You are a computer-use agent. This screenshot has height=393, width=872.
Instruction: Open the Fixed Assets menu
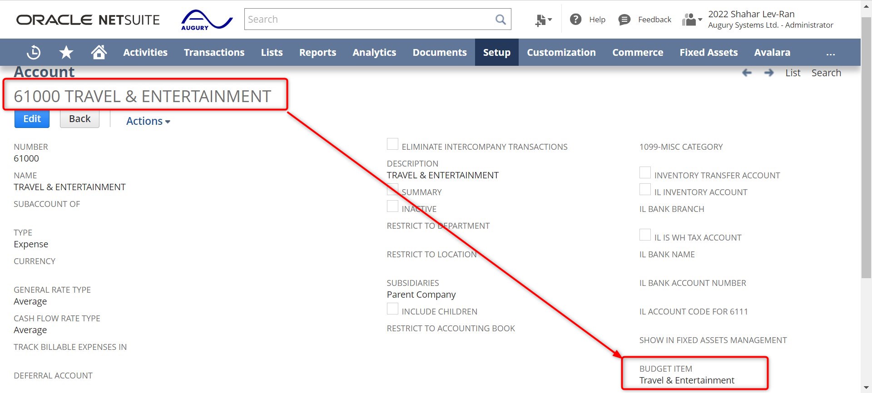(x=708, y=52)
